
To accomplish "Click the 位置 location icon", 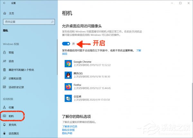I will (x=5, y=107).
